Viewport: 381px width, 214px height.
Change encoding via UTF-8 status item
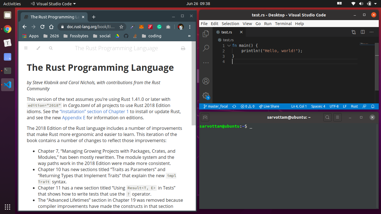pos(334,106)
